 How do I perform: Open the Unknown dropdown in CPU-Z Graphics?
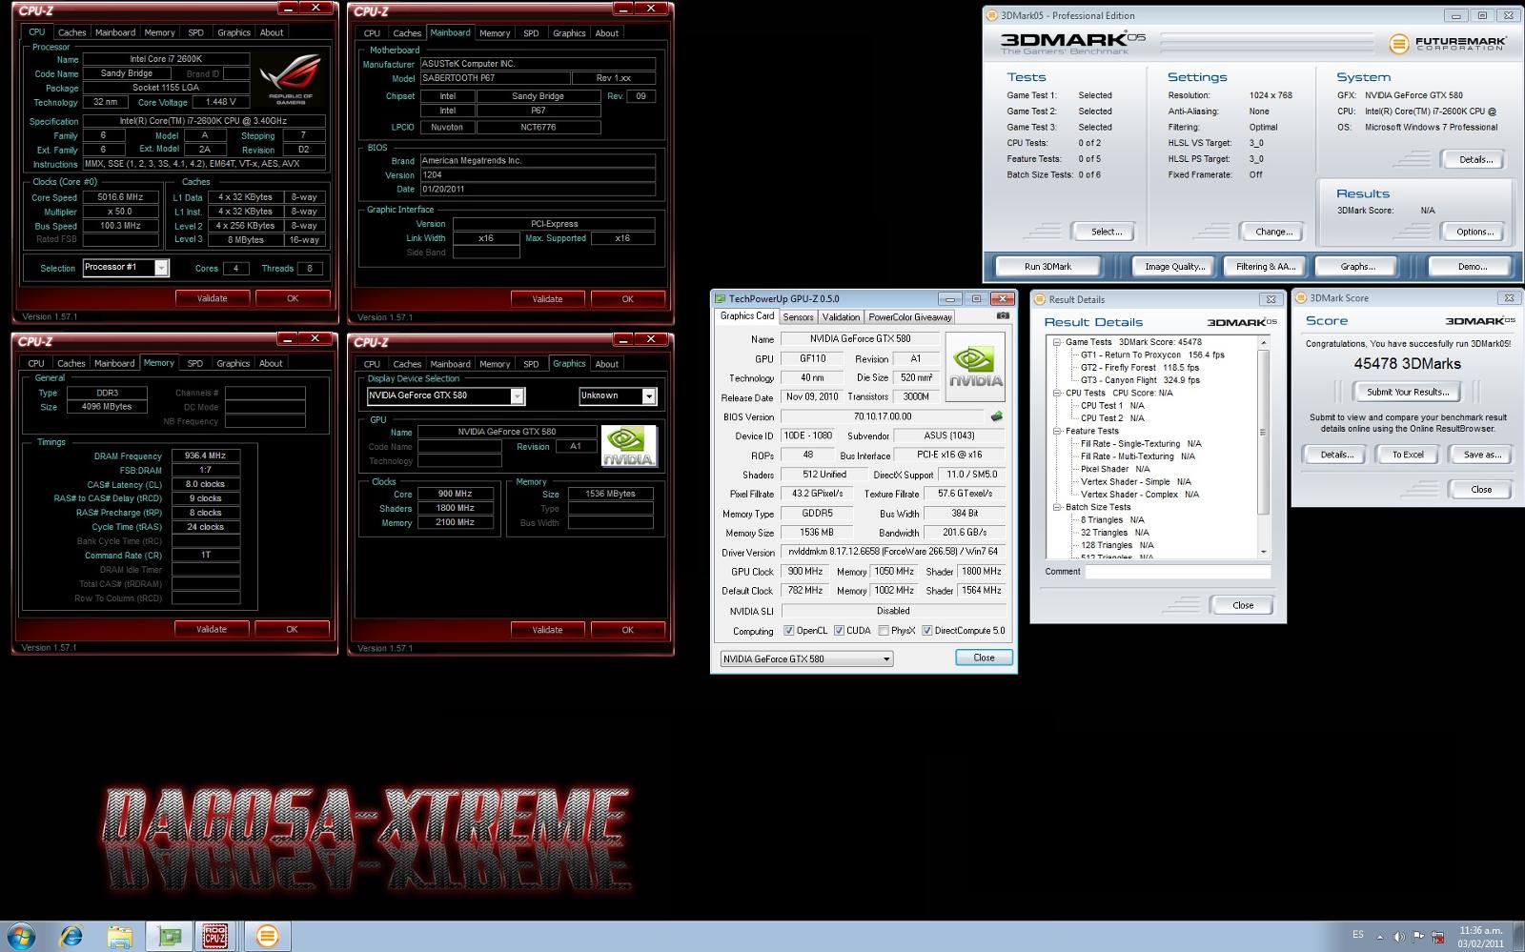click(x=649, y=396)
